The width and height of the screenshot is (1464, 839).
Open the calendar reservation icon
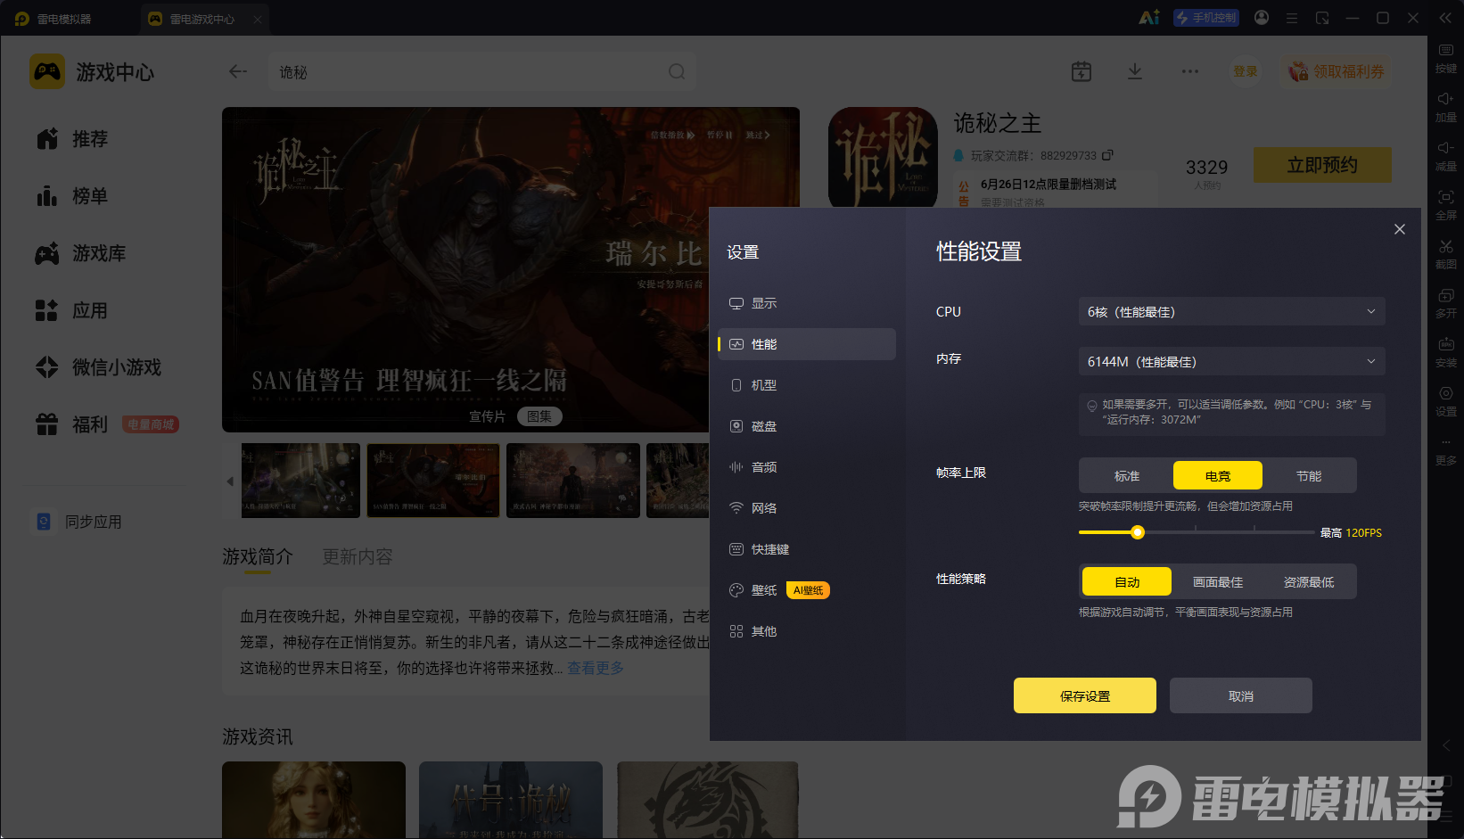point(1082,71)
